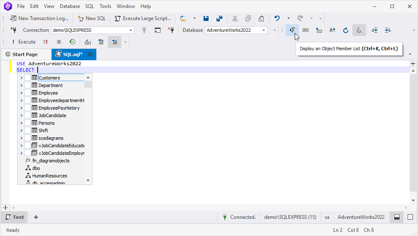
Task: Expand the JobCandidate table node
Action: (21, 115)
